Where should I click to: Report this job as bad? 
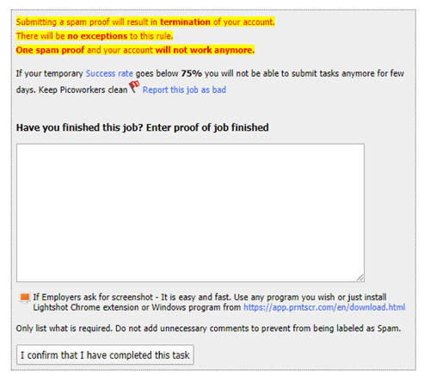(x=184, y=89)
